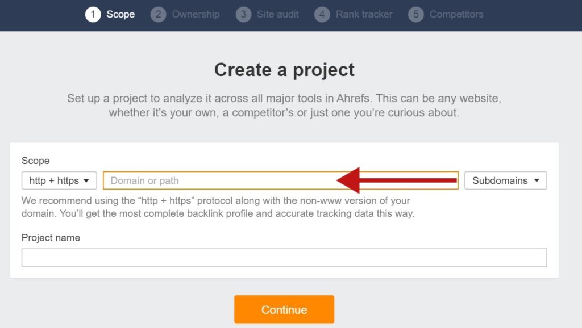Screen dimensions: 582x328
Task: Click the Subdomains dropdown caret
Action: point(537,180)
